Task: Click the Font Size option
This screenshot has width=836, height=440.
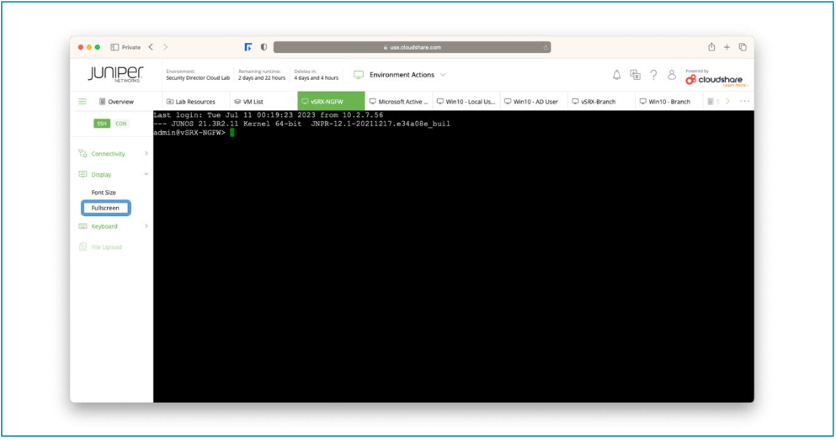Action: coord(104,193)
